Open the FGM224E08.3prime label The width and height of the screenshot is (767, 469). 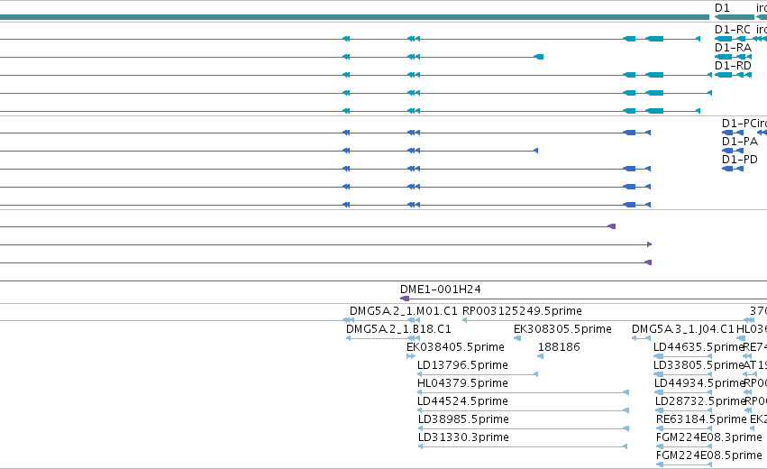pyautogui.click(x=708, y=437)
